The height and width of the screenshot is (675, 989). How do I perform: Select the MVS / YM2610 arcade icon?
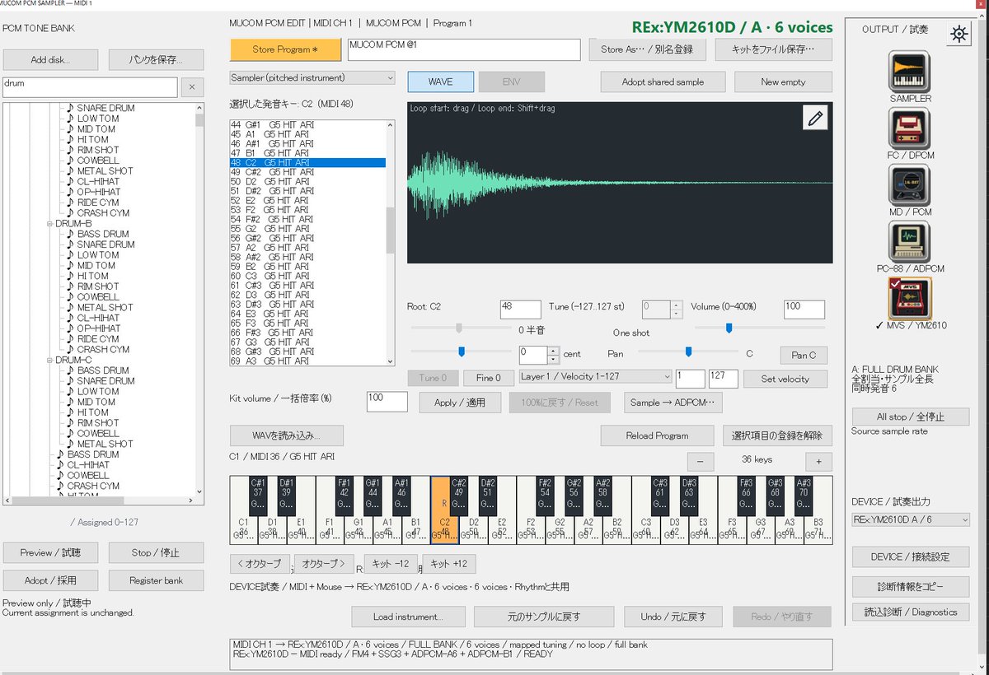910,298
